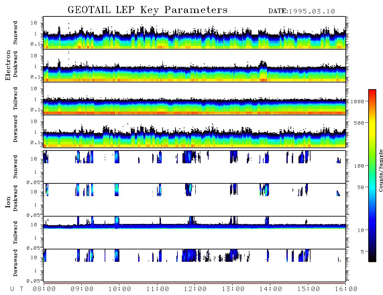
Task: Select the Ion 'Tailward' panel label
Action: (15, 233)
